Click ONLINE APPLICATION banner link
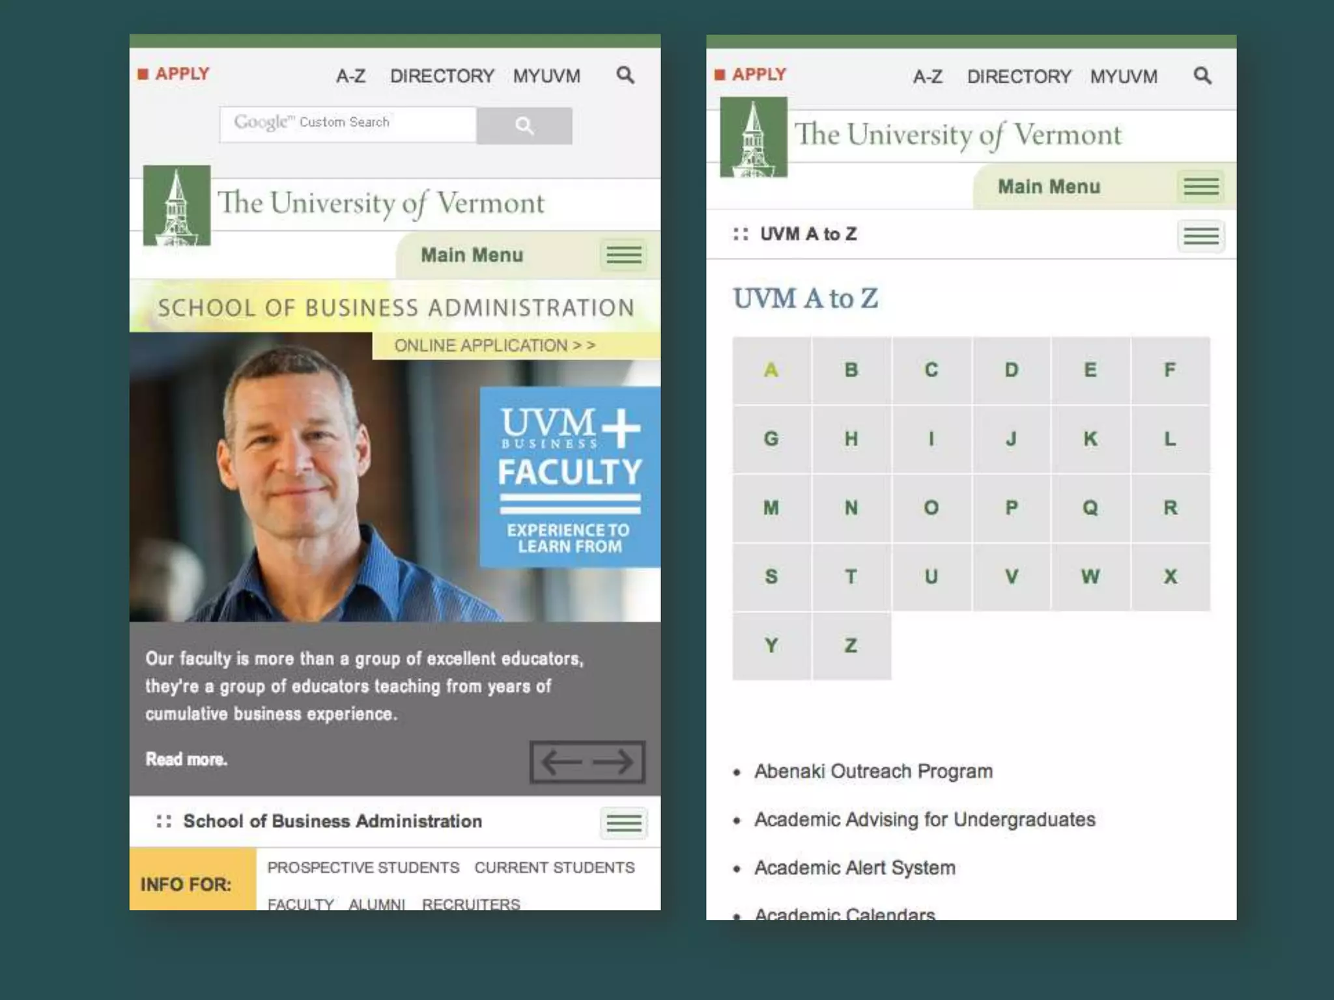This screenshot has height=1000, width=1334. pos(495,345)
